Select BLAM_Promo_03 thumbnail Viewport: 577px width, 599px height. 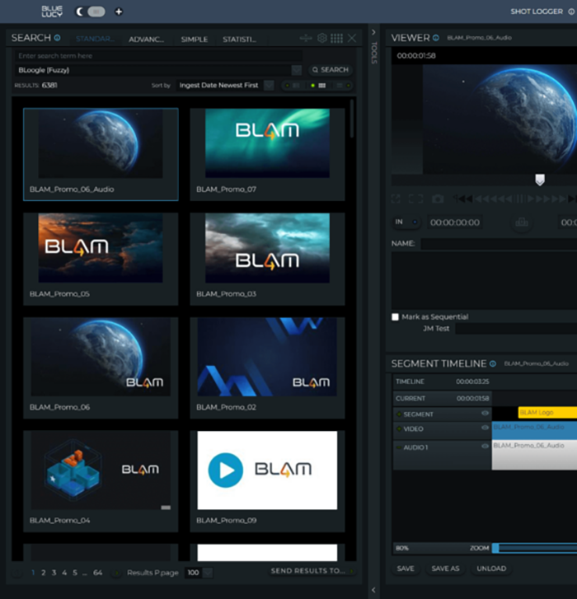pos(268,259)
